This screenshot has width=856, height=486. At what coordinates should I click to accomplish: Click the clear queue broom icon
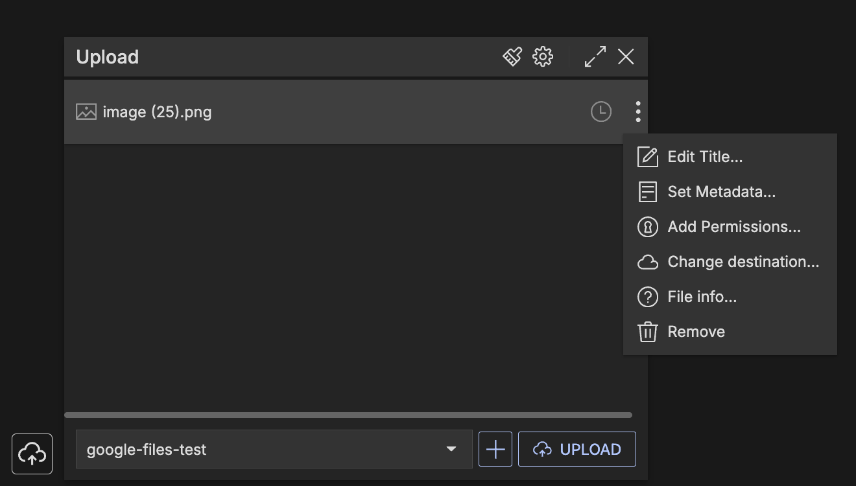pos(512,57)
